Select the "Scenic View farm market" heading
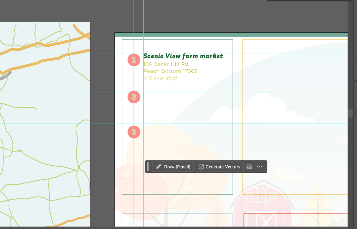This screenshot has width=357, height=229. coord(183,56)
